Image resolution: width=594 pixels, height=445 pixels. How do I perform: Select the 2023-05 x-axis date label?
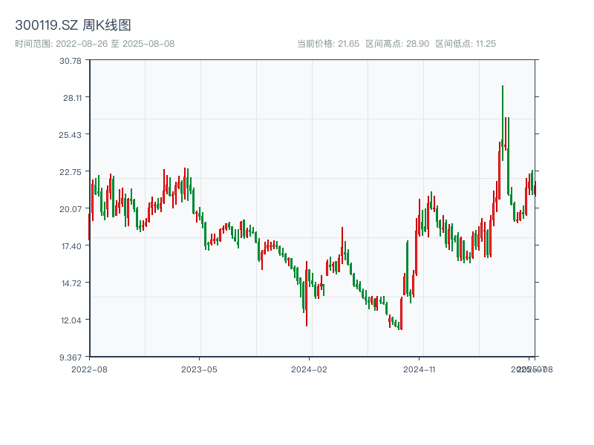[x=199, y=369]
